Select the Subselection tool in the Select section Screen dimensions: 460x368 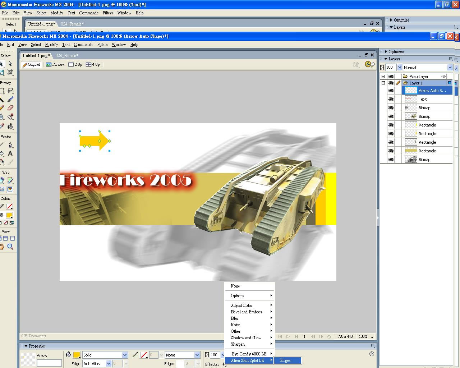tap(10, 64)
